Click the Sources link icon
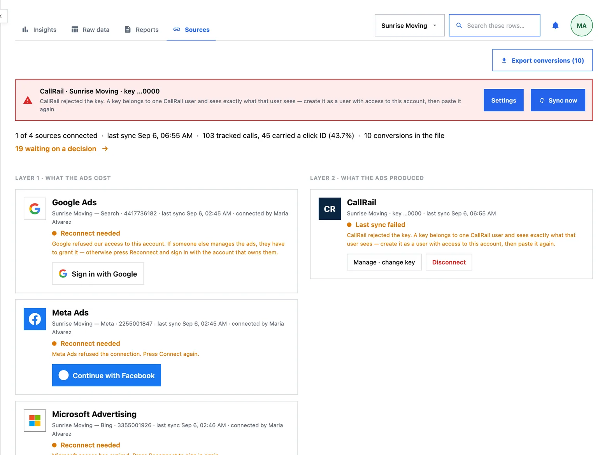Image resolution: width=607 pixels, height=455 pixels. click(x=177, y=29)
